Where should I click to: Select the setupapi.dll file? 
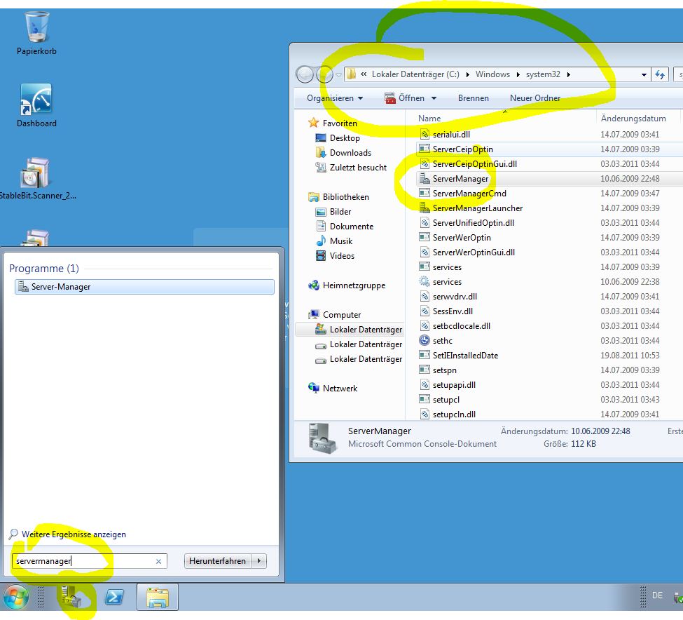(453, 385)
